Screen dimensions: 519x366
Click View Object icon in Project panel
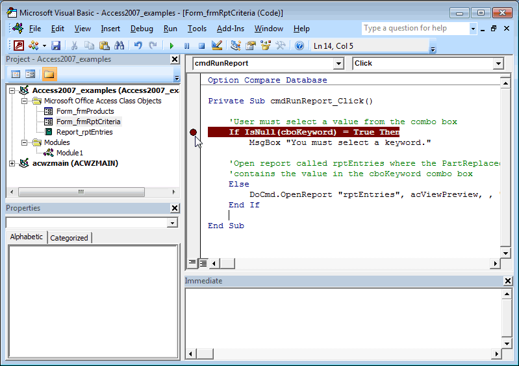[x=30, y=74]
